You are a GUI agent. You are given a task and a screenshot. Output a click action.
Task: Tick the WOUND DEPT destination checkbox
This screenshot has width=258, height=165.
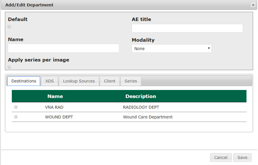tap(16, 117)
